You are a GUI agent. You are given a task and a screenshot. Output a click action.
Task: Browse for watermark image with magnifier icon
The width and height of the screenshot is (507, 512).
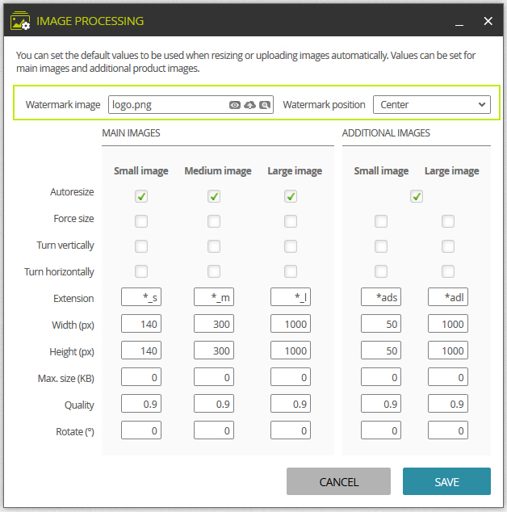(265, 105)
